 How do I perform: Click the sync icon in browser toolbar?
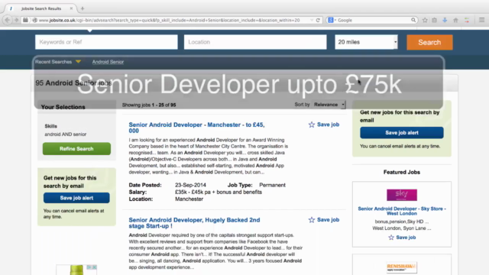(x=467, y=20)
